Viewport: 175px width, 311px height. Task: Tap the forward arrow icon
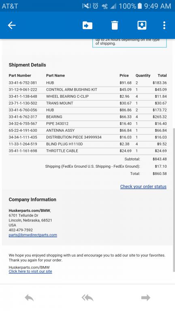pos(146,298)
